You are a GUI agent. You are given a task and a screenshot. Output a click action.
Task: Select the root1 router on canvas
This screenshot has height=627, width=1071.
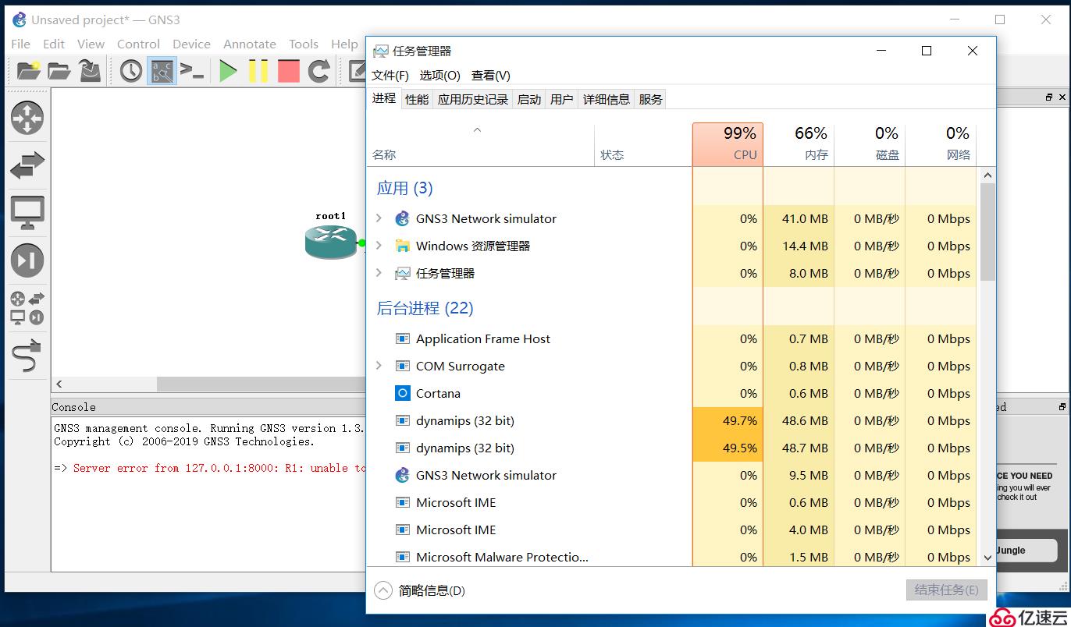click(x=331, y=242)
